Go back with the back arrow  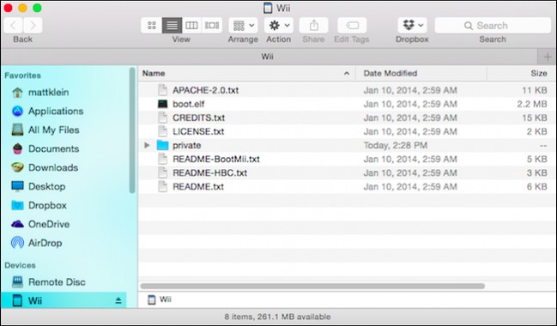click(13, 26)
